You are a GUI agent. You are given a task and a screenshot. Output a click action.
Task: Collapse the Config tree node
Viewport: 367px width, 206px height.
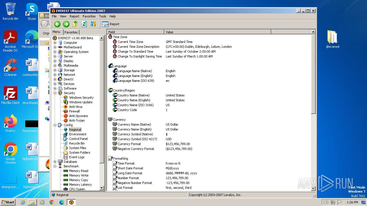55,125
